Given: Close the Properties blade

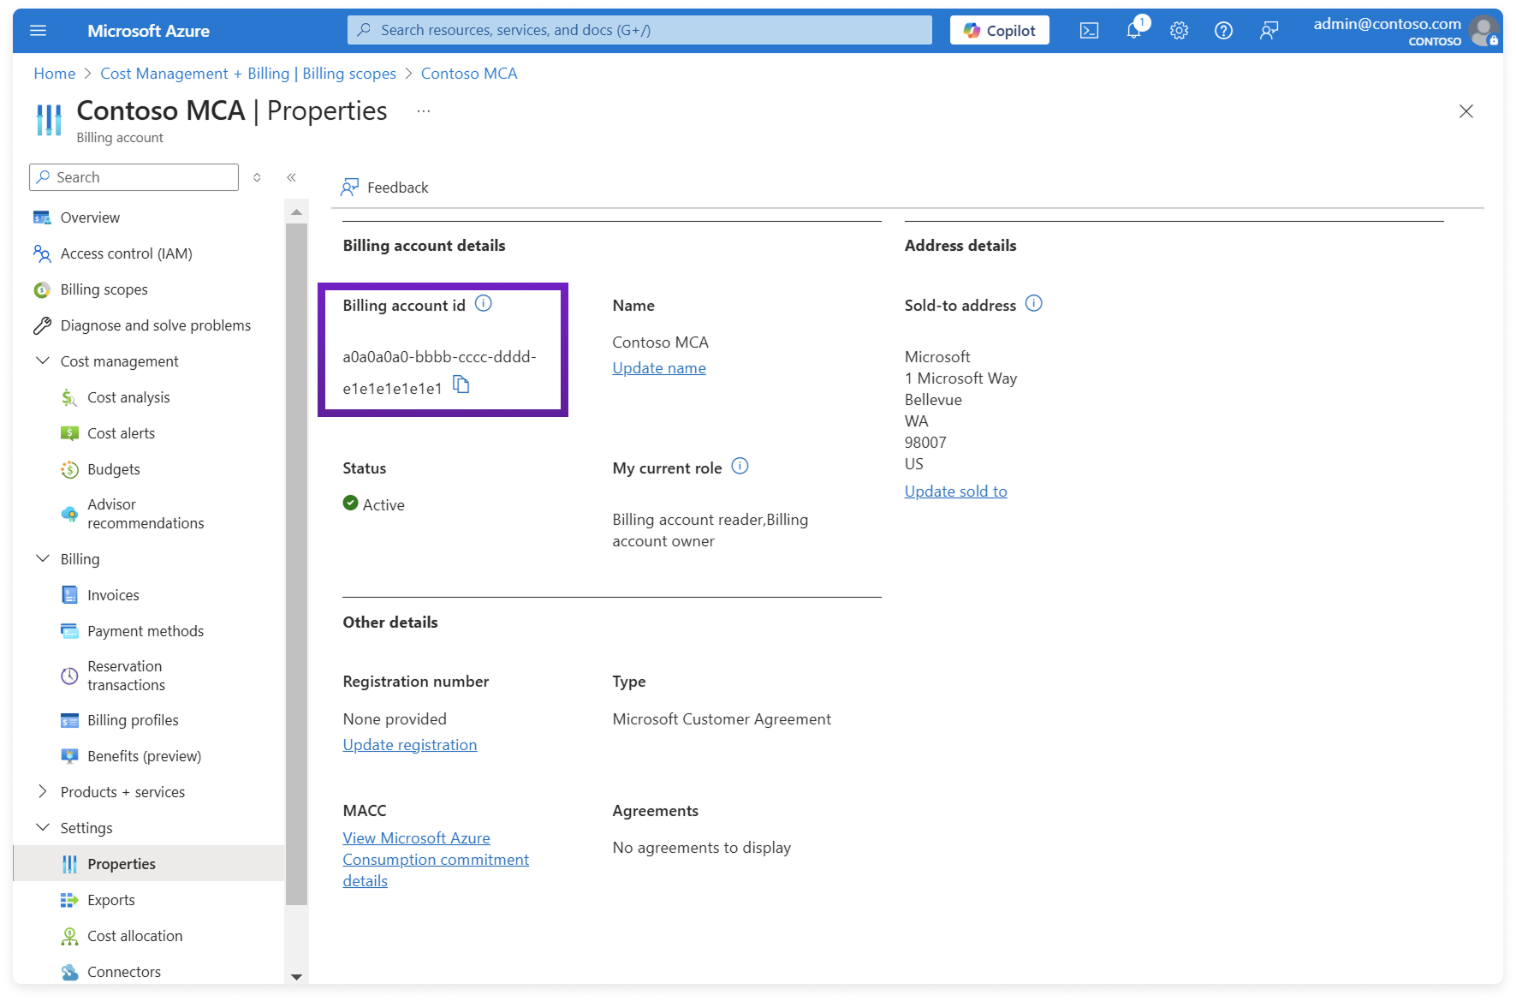Looking at the screenshot, I should click(x=1465, y=111).
